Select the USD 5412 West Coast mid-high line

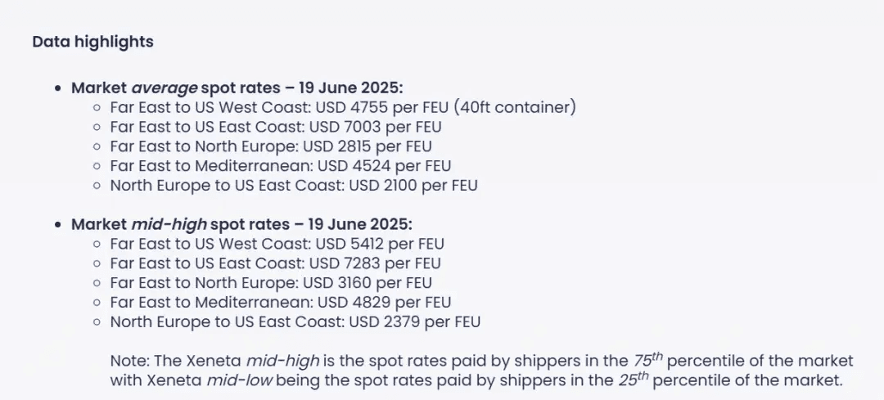pyautogui.click(x=277, y=244)
